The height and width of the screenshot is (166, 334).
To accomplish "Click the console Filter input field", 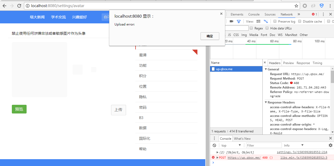I will pyautogui.click(x=264, y=145).
